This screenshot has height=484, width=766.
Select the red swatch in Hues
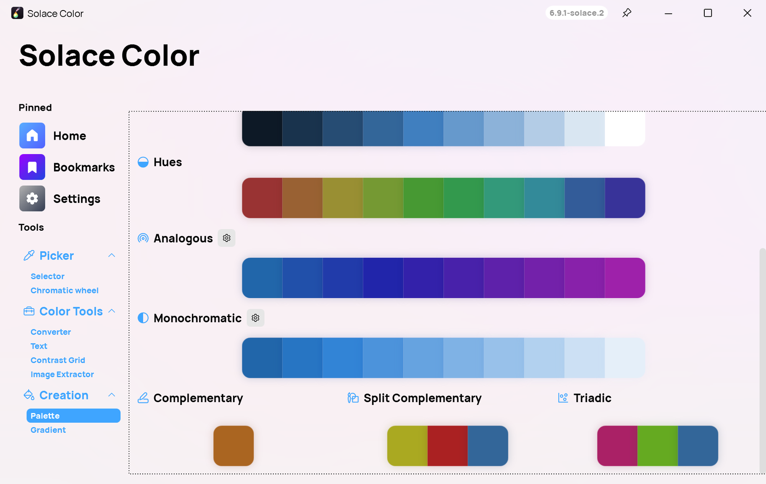(x=262, y=198)
